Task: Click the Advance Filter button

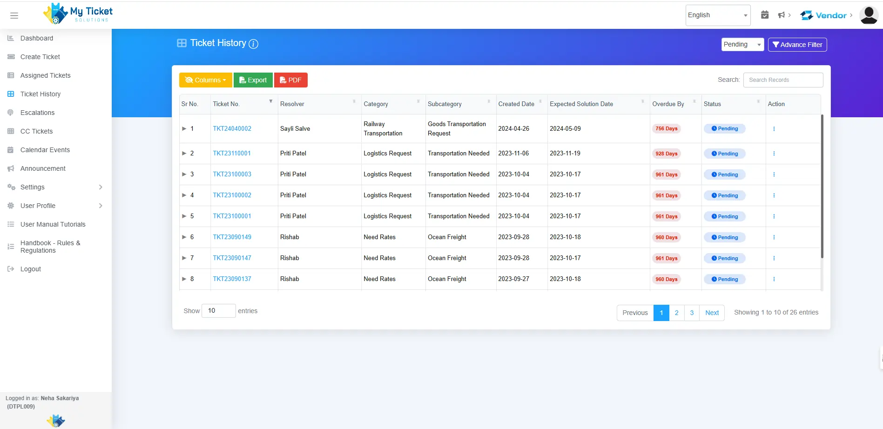Action: click(x=797, y=45)
